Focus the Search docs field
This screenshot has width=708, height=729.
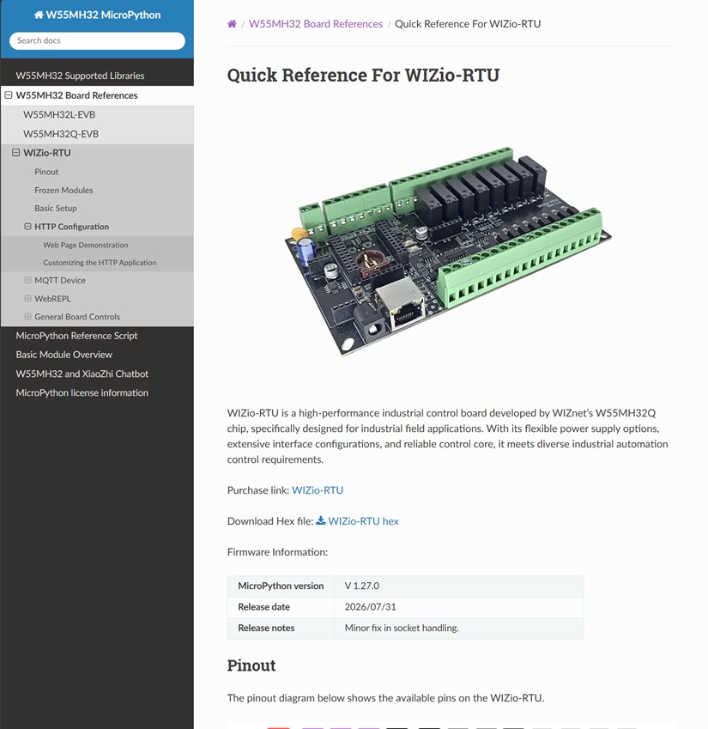[x=97, y=40]
